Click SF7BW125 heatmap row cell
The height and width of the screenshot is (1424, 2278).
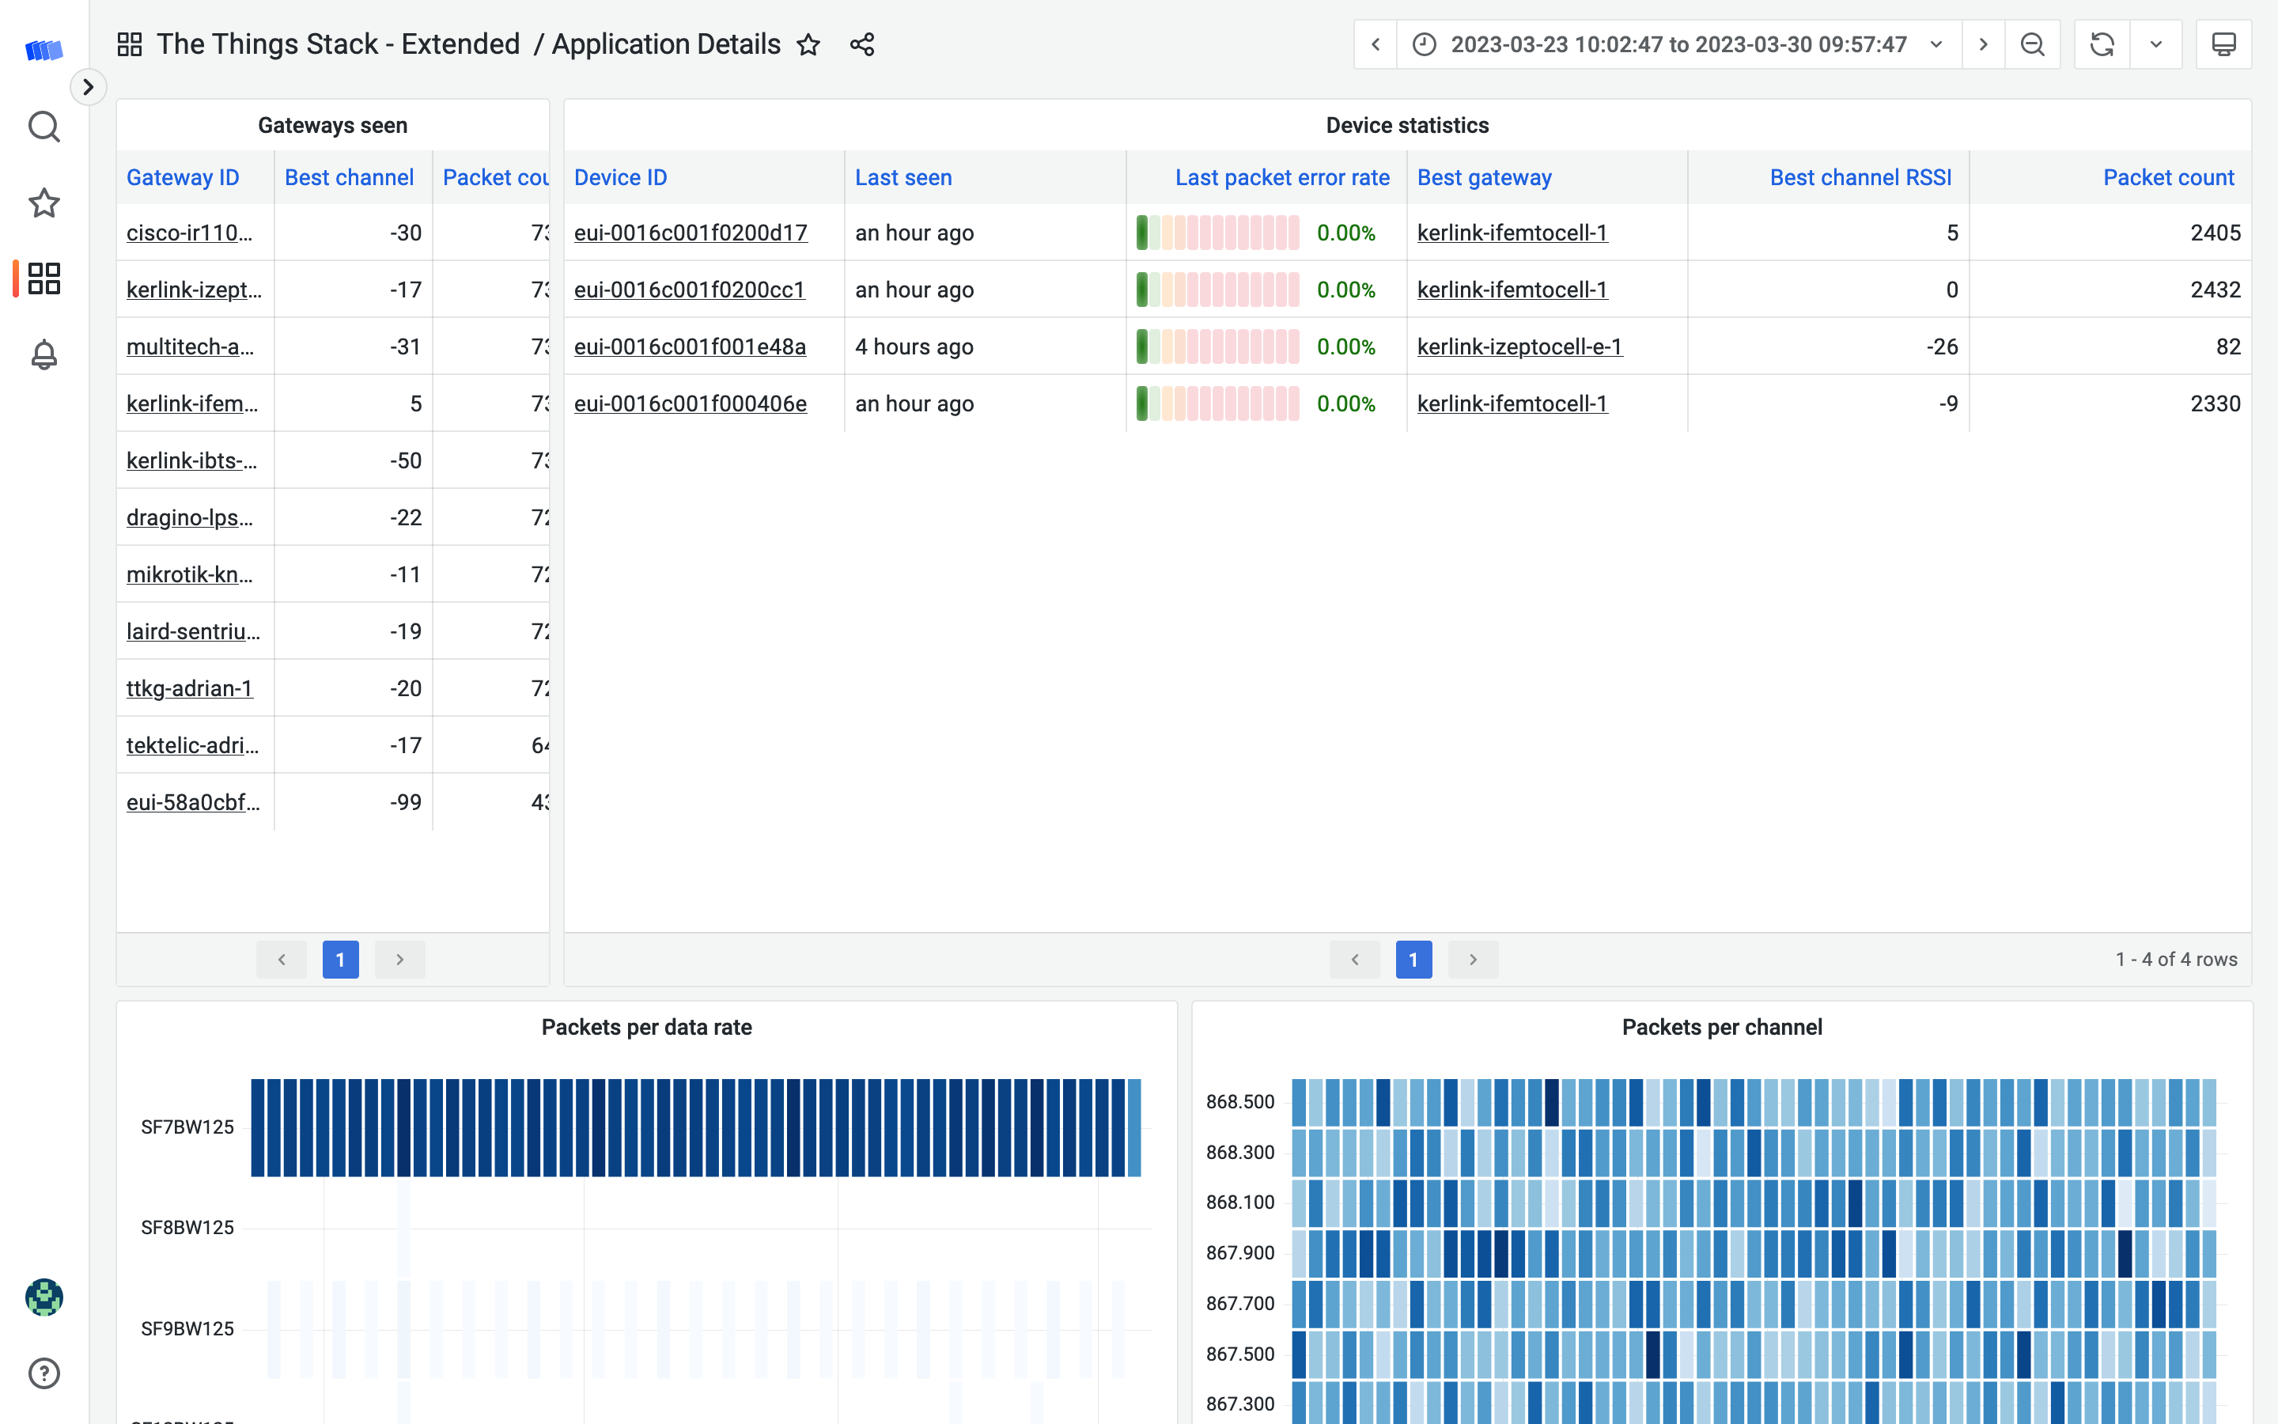pyautogui.click(x=697, y=1127)
